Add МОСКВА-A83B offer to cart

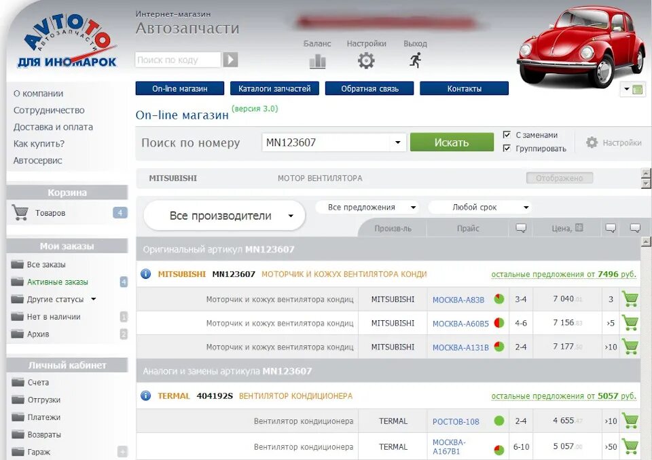pyautogui.click(x=630, y=299)
